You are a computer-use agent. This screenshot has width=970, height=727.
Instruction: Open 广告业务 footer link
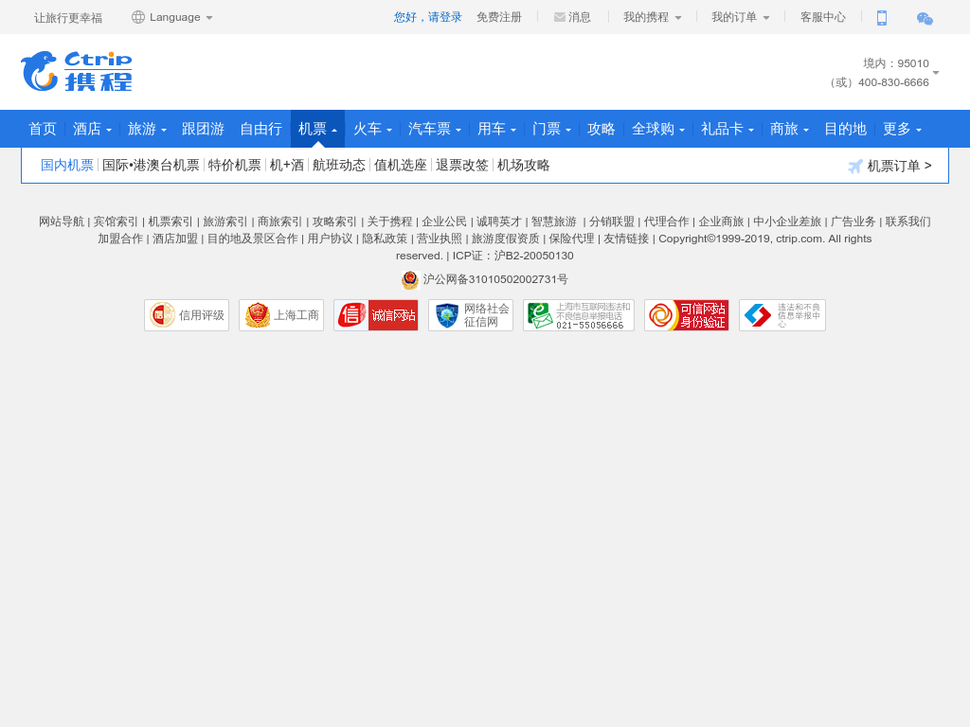tap(853, 222)
